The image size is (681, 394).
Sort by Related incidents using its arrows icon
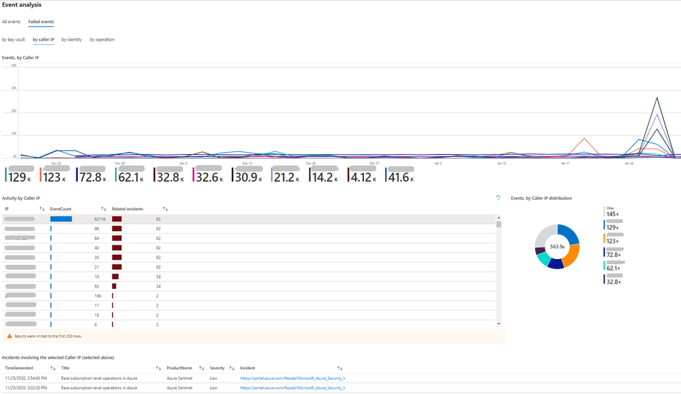[166, 209]
